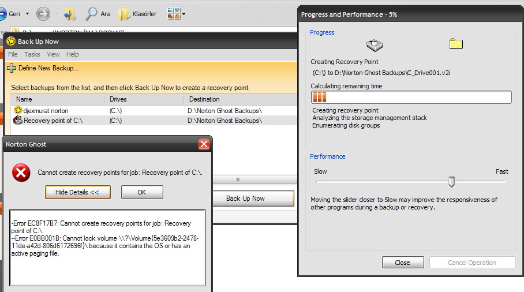Open the Geri history dropdown arrow
The height and width of the screenshot is (292, 524).
[27, 14]
